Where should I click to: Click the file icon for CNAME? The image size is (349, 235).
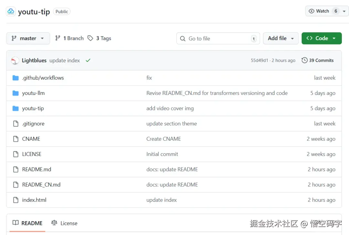coord(16,139)
